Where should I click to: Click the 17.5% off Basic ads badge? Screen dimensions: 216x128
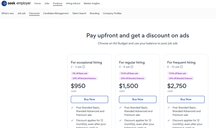(177, 73)
